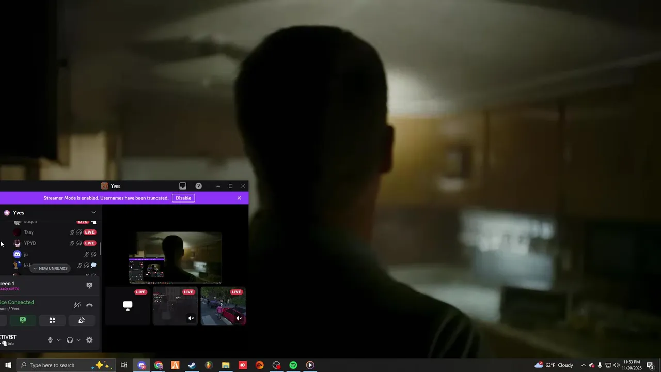Click the cloud sync error tray icon
Screen dimensions: 661x372
click(592, 365)
